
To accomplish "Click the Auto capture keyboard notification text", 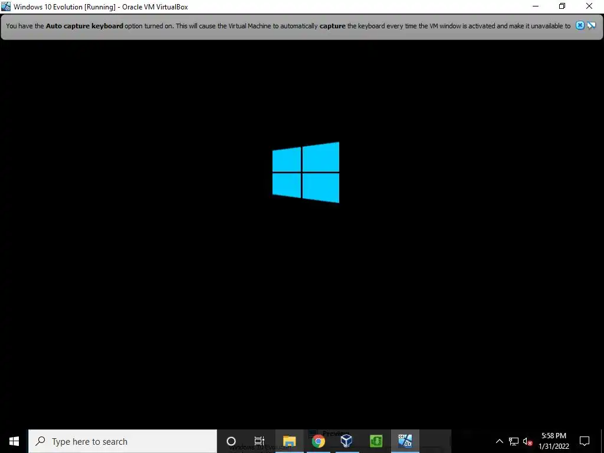I will click(288, 26).
